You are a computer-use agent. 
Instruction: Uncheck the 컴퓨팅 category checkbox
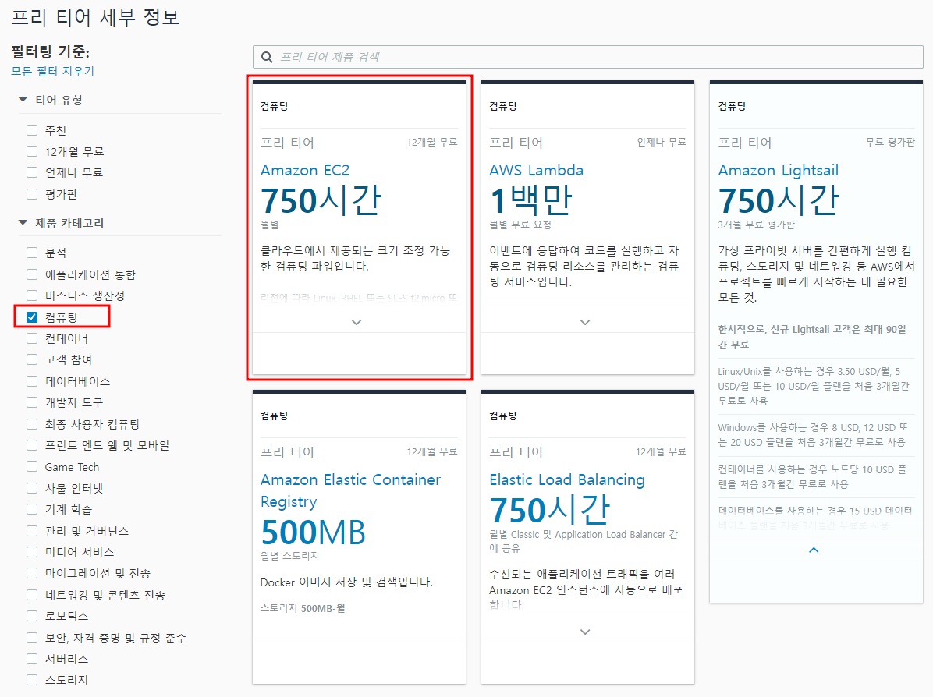click(x=32, y=317)
